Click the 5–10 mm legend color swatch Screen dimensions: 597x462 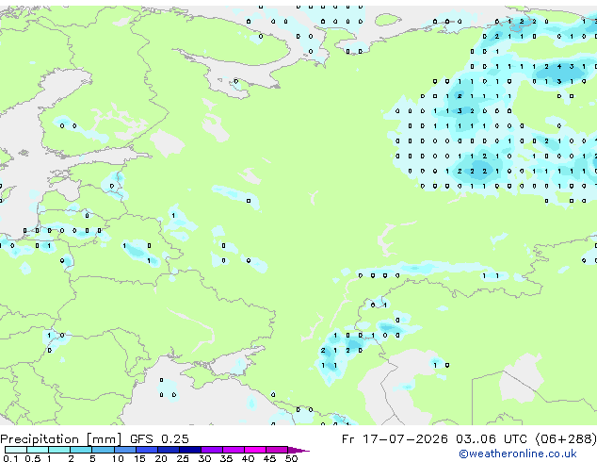tap(104, 450)
